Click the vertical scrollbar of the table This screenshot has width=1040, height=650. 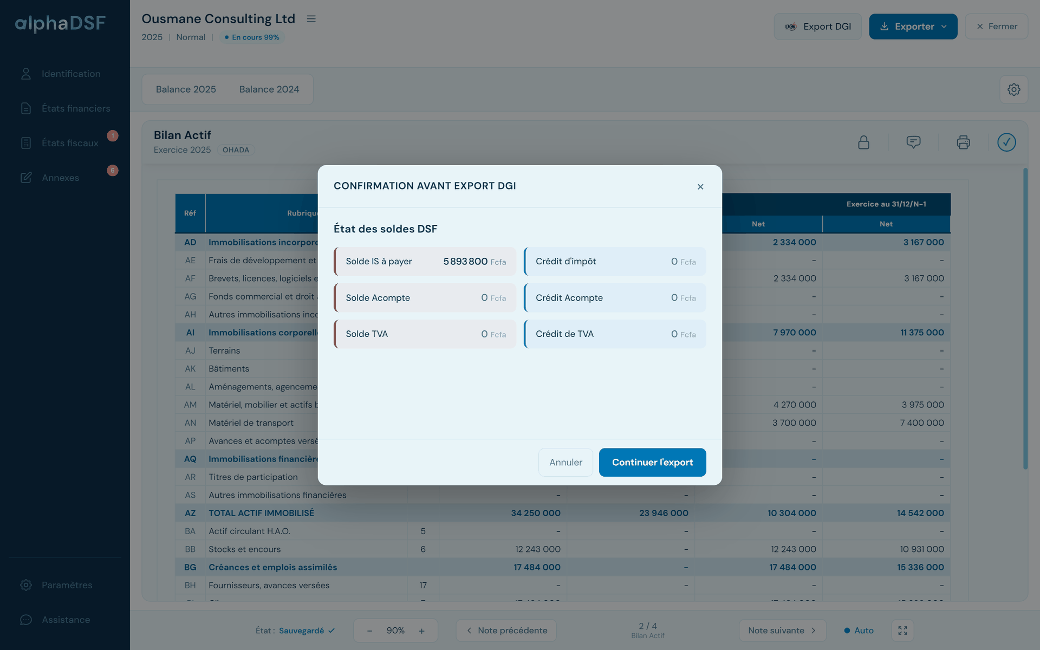1025,318
